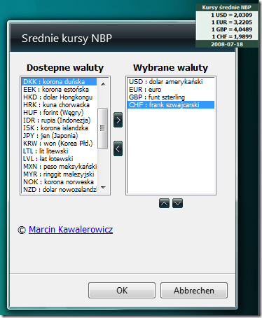Move selected currency down with down-chevron button
The width and height of the screenshot is (262, 318).
177,203
